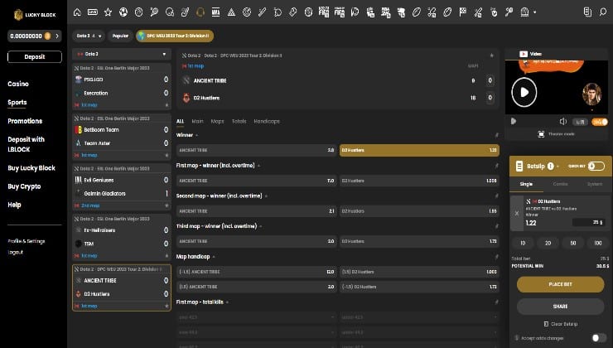Open the Dota 2 game dropdown list
The width and height of the screenshot is (613, 348).
pyautogui.click(x=122, y=54)
